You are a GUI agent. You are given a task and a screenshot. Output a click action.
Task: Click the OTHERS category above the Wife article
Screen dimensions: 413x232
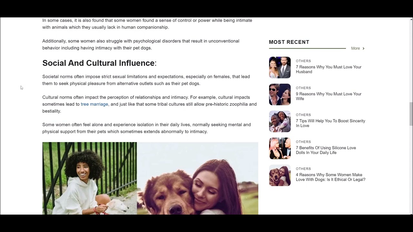tap(303, 88)
